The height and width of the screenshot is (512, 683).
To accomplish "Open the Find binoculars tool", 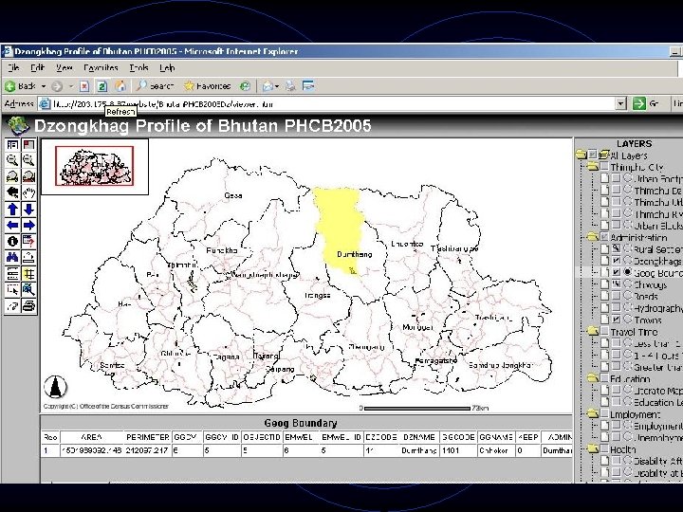I will (12, 257).
